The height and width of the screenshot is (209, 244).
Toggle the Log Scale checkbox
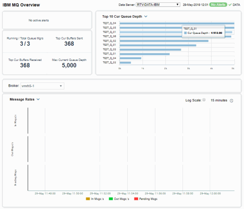click(x=204, y=100)
